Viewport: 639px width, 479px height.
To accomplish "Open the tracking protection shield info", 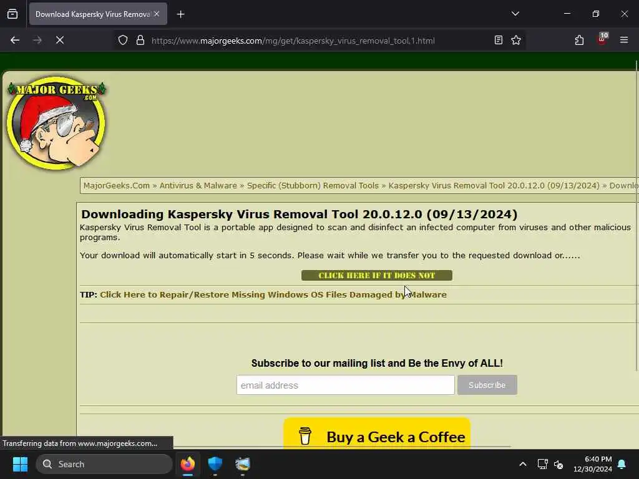I will tap(123, 40).
